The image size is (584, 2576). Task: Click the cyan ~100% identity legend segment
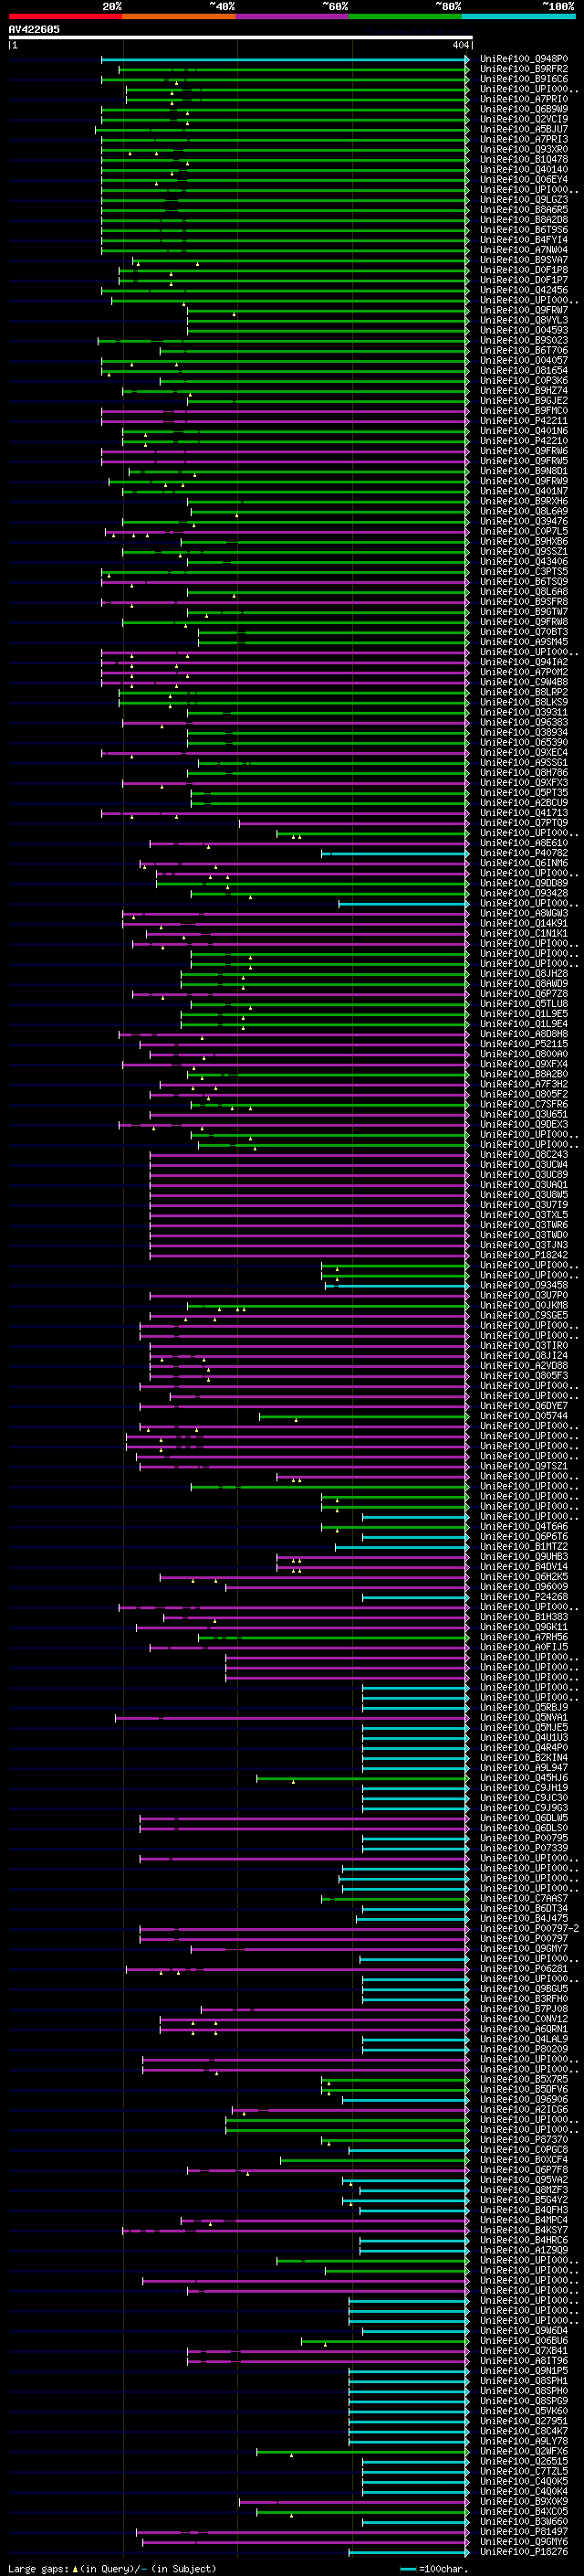pyautogui.click(x=518, y=16)
